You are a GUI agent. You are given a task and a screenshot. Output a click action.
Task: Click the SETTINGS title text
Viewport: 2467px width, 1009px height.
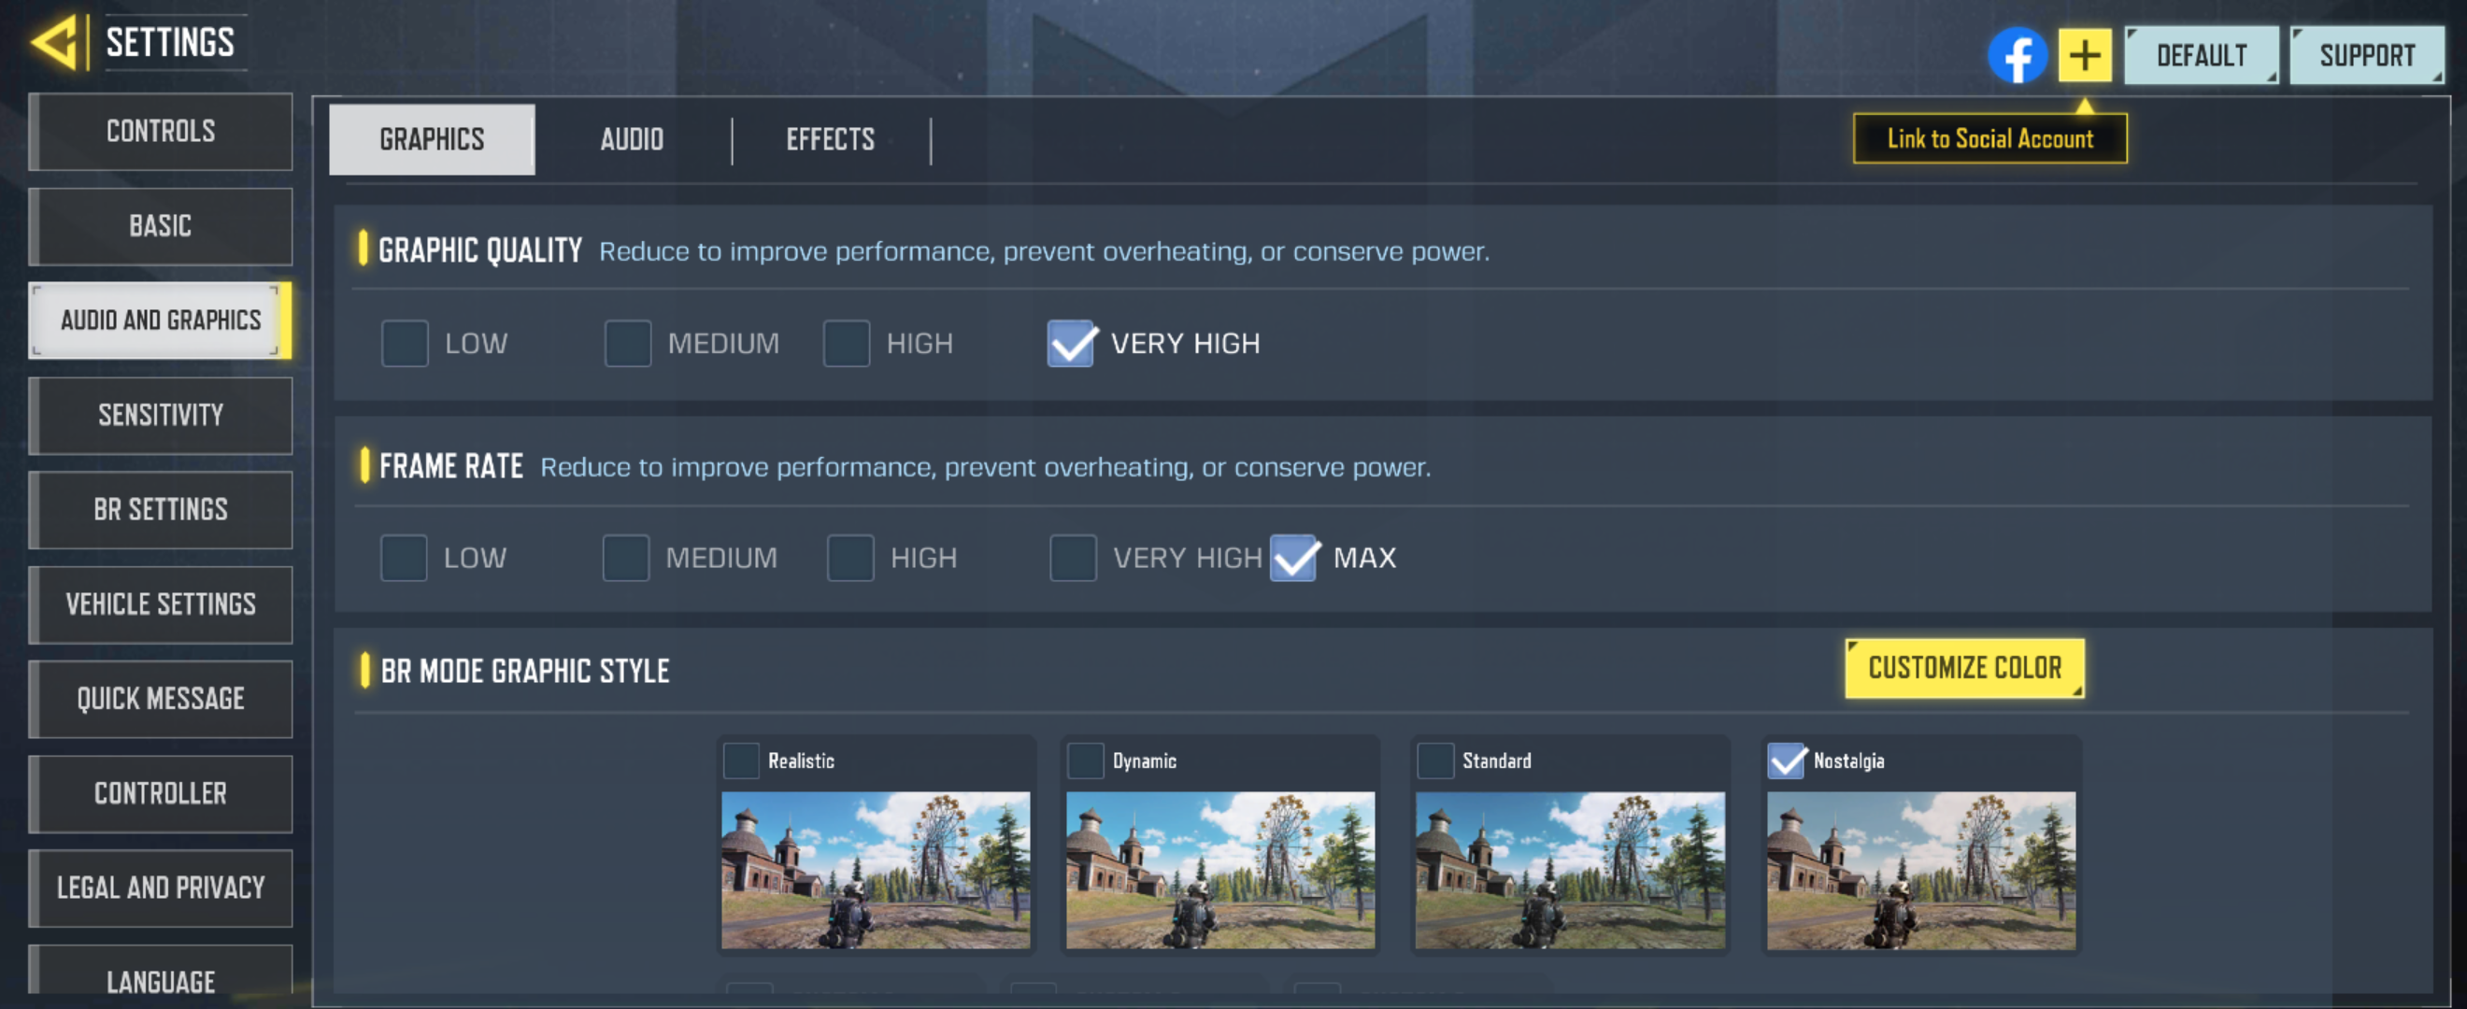(169, 42)
